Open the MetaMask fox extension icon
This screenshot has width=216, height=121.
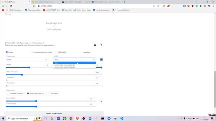coord(188,6)
